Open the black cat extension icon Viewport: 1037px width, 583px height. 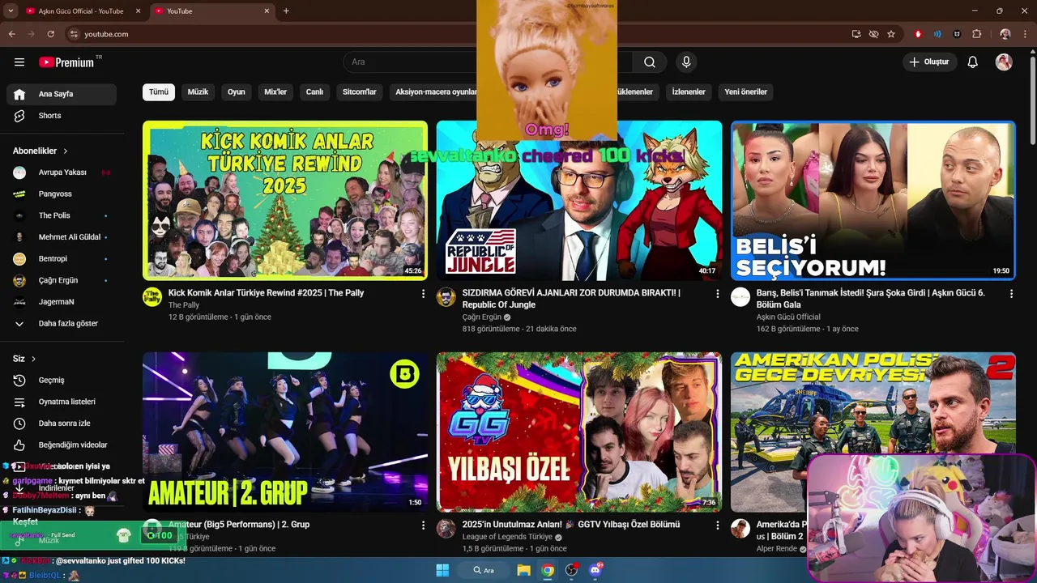click(957, 34)
